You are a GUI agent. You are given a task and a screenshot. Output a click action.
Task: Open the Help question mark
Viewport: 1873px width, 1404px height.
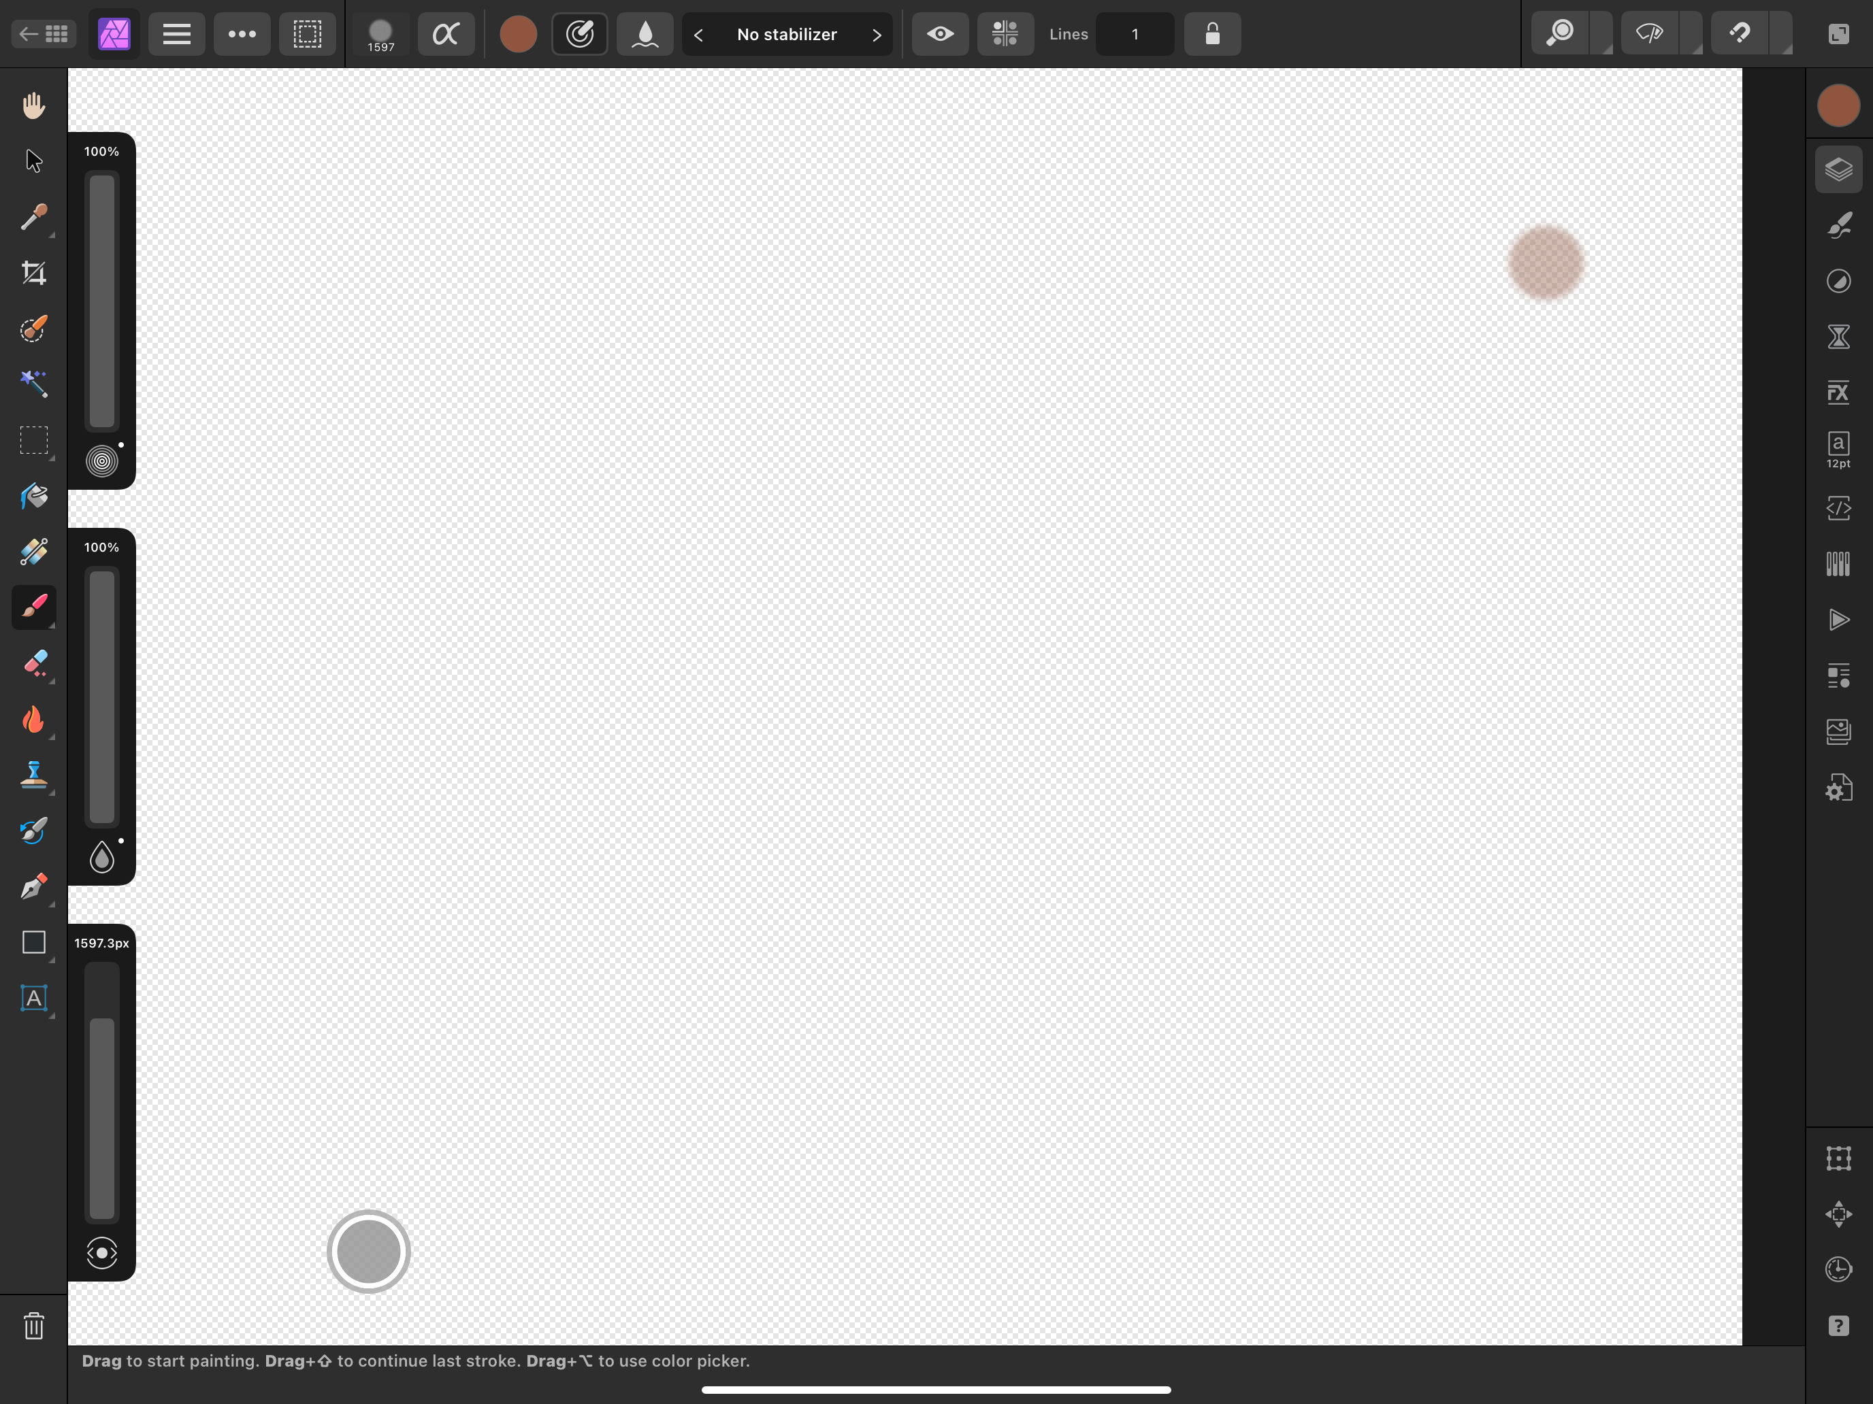pyautogui.click(x=1838, y=1325)
